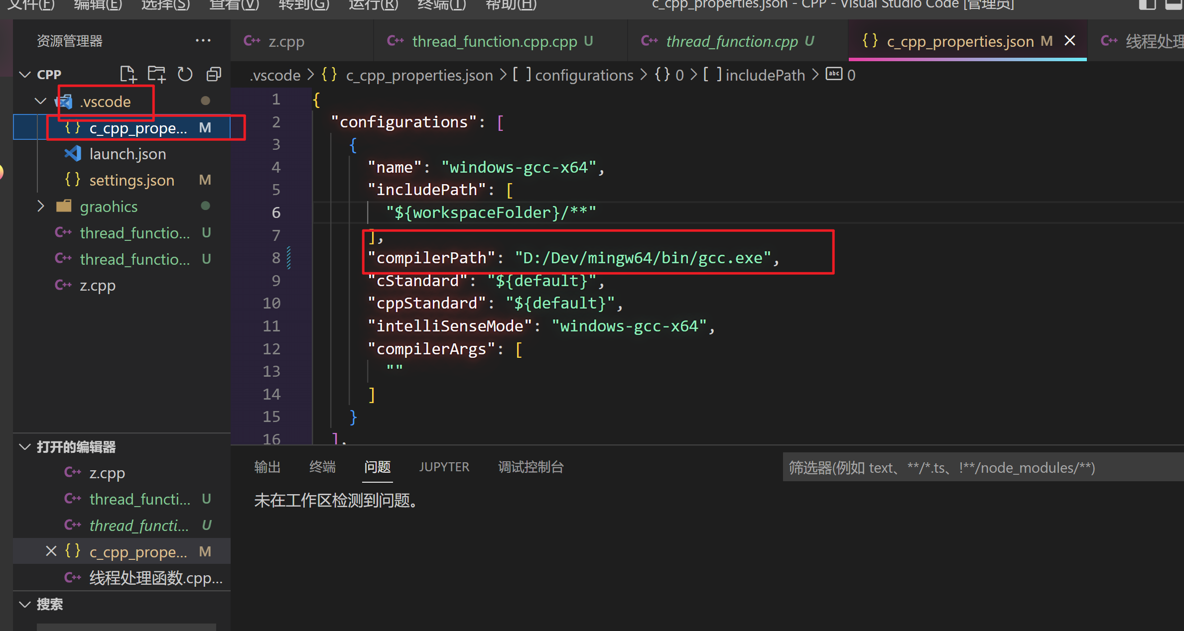Collapse the 打开的编辑器 section
1184x631 pixels.
coord(24,446)
